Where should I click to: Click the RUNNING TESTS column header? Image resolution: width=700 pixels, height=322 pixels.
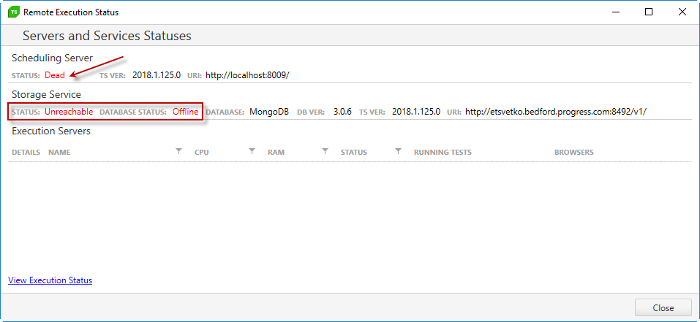tap(443, 153)
